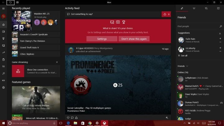Click the refresh button in title bar

click(x=11, y=2)
